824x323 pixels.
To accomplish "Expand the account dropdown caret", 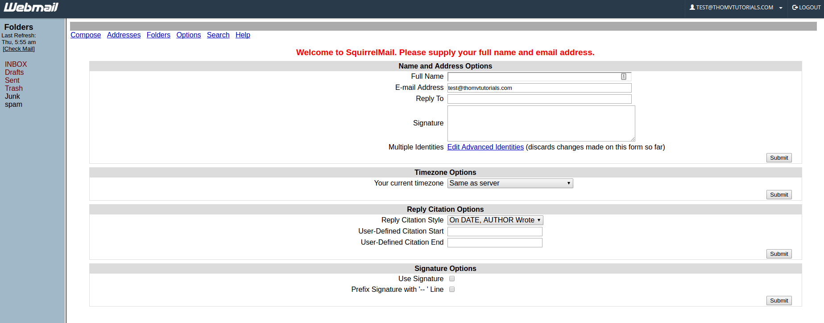I will (x=781, y=8).
